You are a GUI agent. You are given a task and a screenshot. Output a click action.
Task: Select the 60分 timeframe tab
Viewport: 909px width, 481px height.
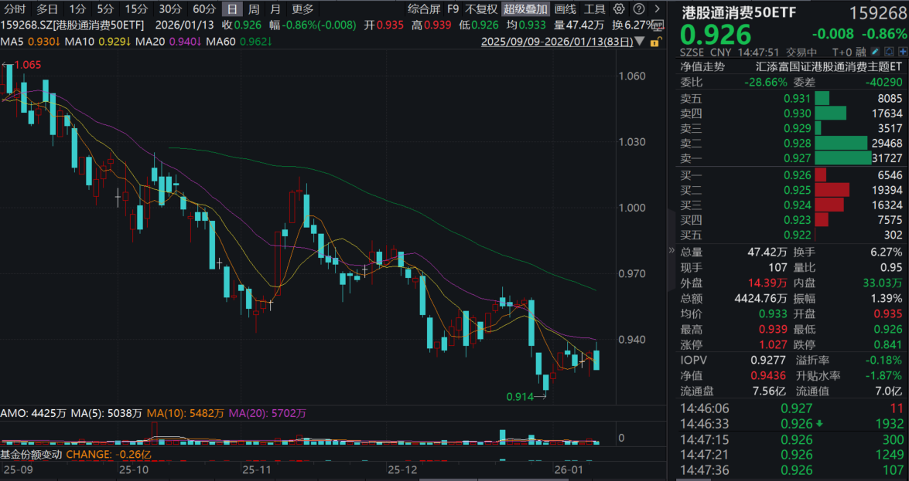204,9
